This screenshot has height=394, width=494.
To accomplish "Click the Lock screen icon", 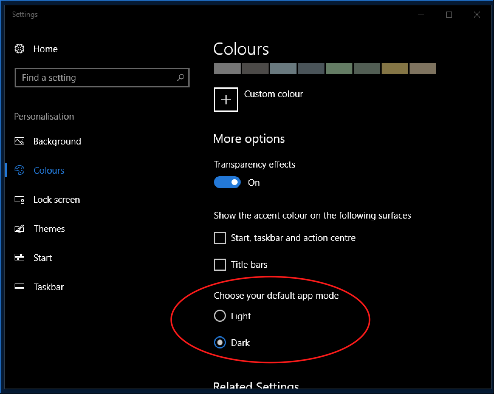I will 19,200.
